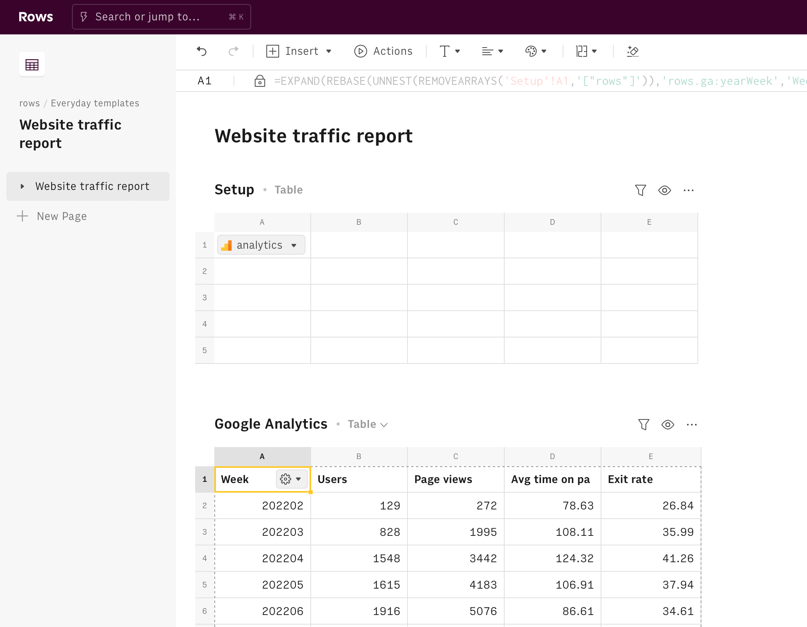
Task: Open the analytics dropdown in cell A1
Action: pyautogui.click(x=294, y=245)
